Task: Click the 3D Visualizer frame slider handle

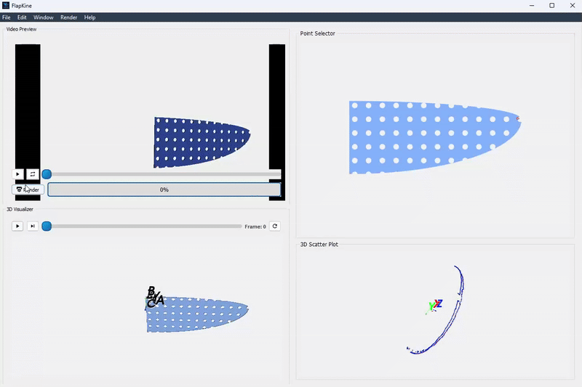Action: (x=47, y=227)
